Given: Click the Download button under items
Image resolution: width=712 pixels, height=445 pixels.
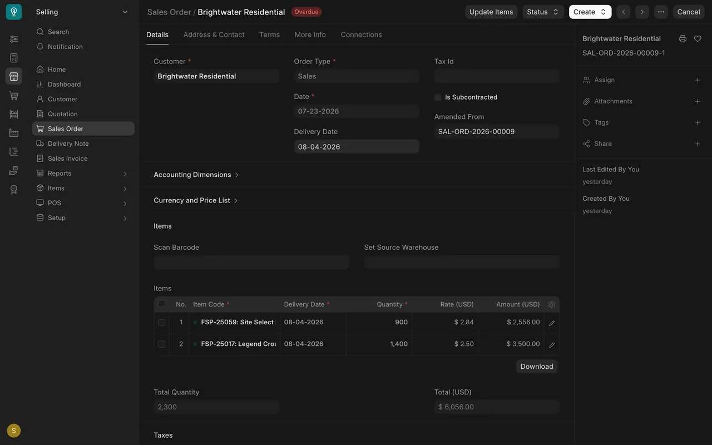Looking at the screenshot, I should point(537,366).
